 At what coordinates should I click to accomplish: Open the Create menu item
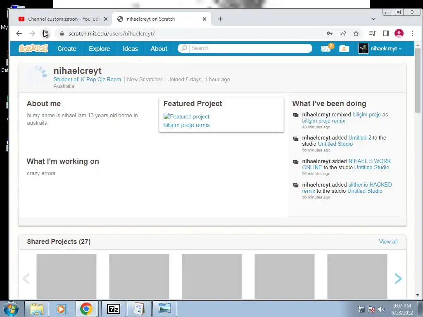(67, 49)
